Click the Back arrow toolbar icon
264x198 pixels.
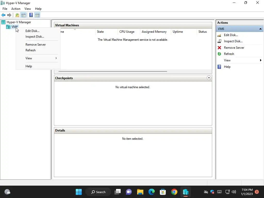3,15
